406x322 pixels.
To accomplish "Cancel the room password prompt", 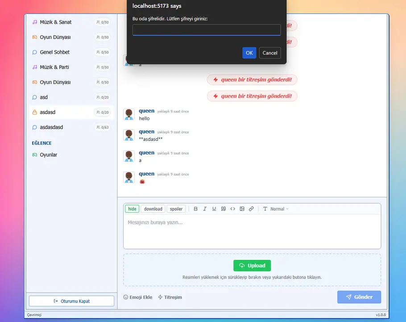I will point(269,53).
